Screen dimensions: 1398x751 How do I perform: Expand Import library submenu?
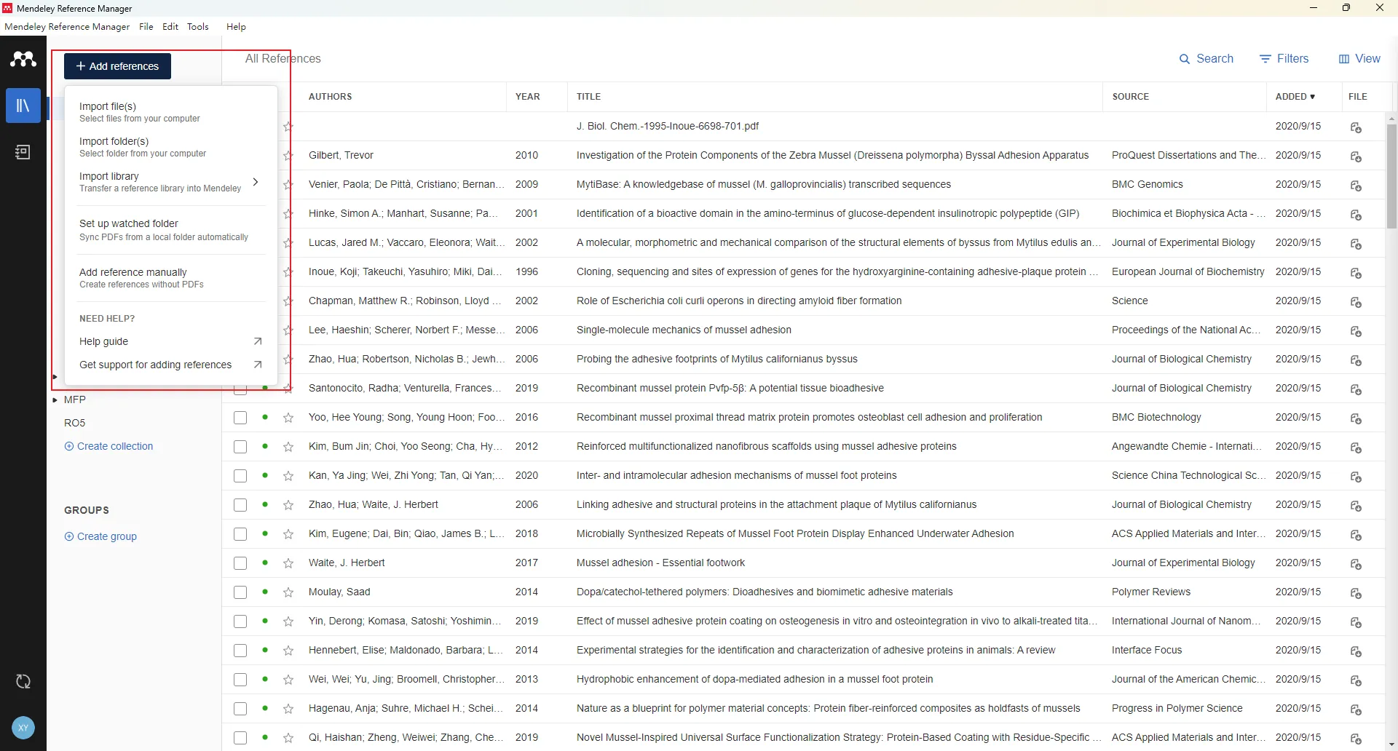click(255, 182)
